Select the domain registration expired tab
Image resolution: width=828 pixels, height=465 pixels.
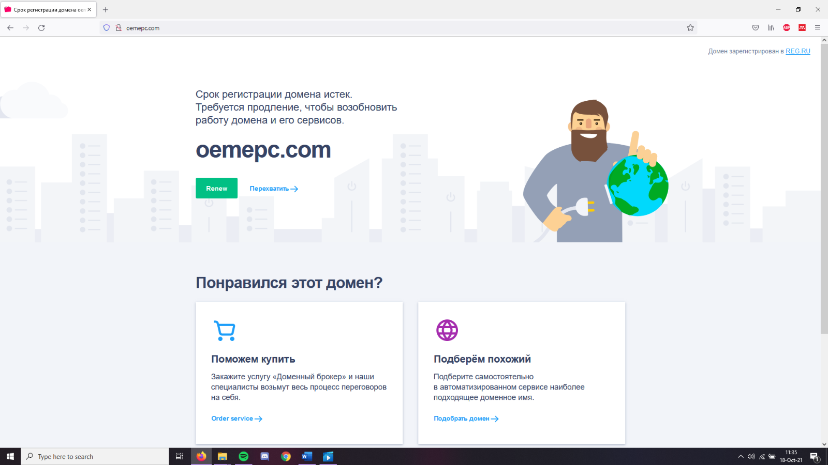coord(49,9)
